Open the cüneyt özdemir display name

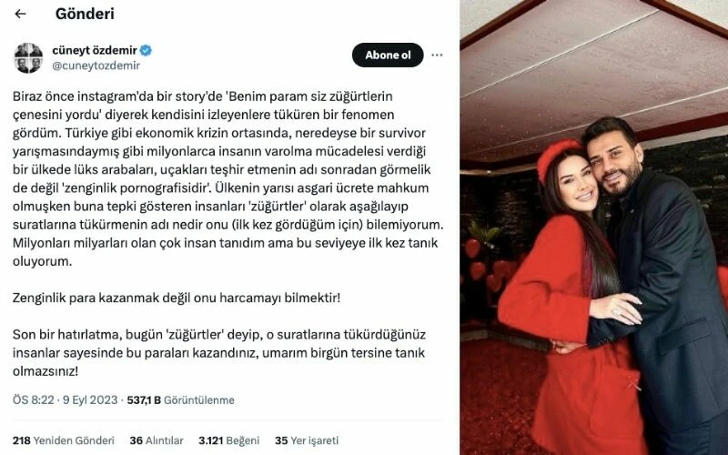tap(95, 50)
